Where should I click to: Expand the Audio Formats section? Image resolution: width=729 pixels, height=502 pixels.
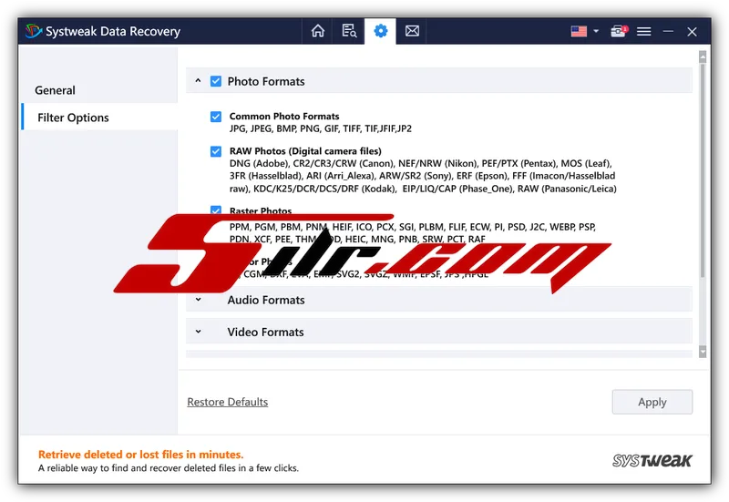[x=198, y=300]
